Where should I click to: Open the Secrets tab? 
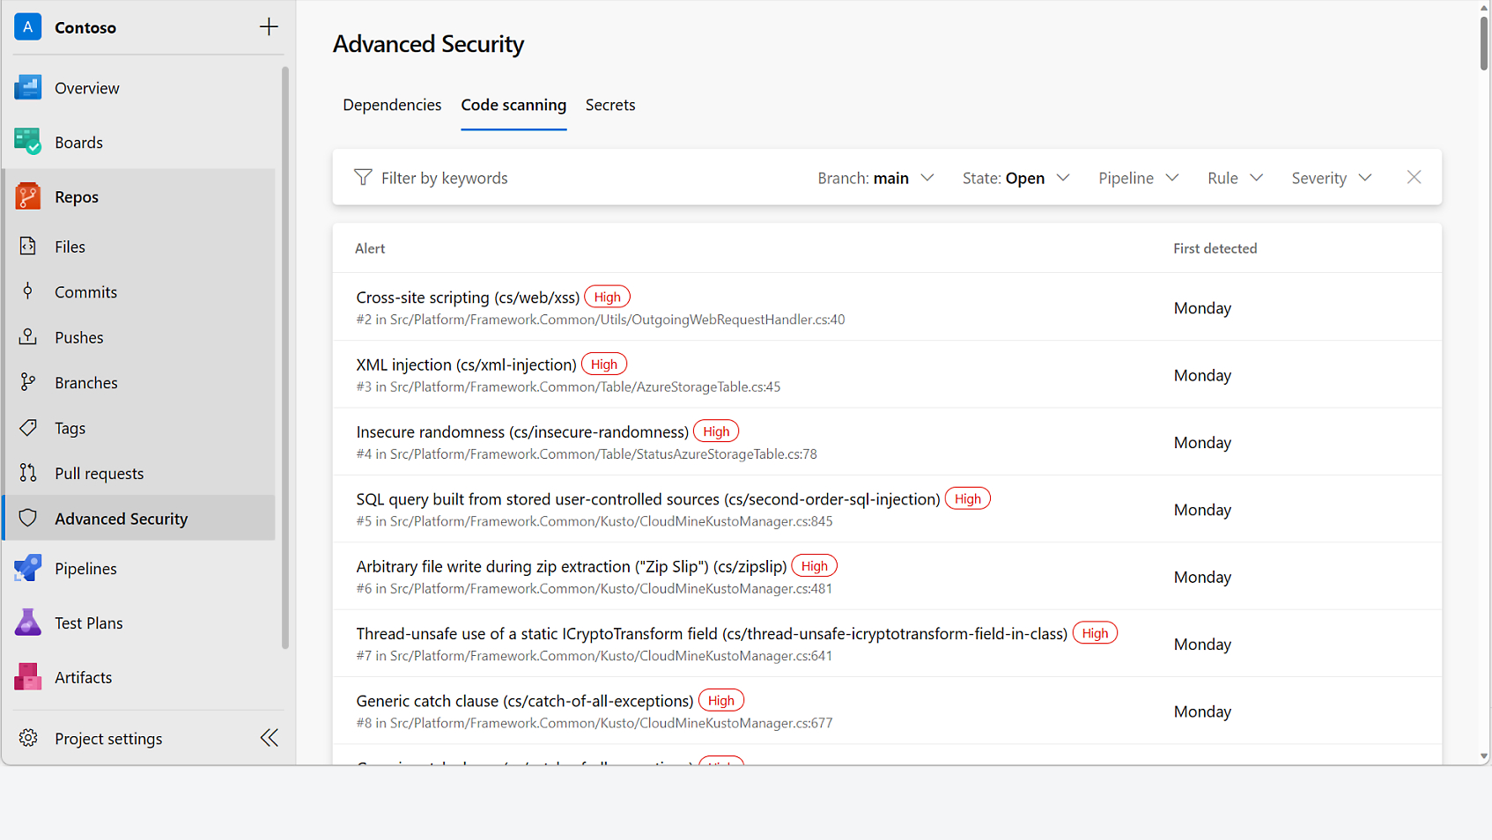pyautogui.click(x=610, y=104)
